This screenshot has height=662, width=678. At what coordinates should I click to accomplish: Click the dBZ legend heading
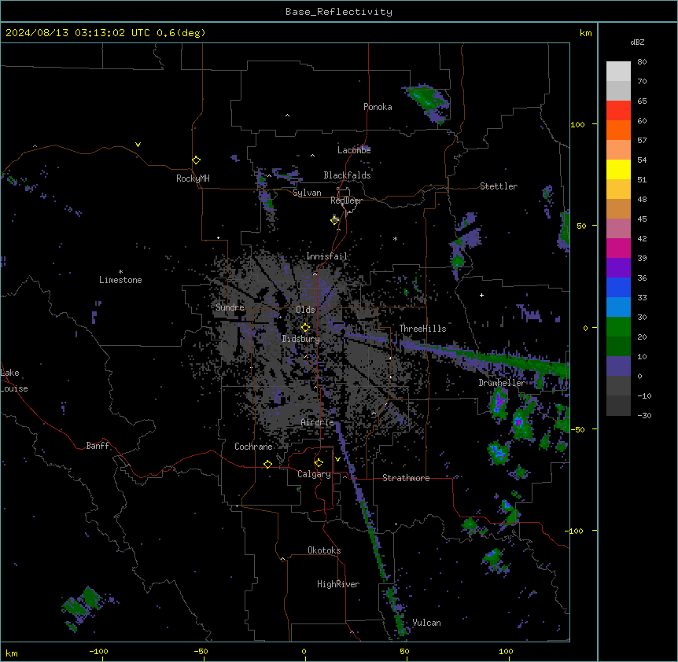coord(637,42)
